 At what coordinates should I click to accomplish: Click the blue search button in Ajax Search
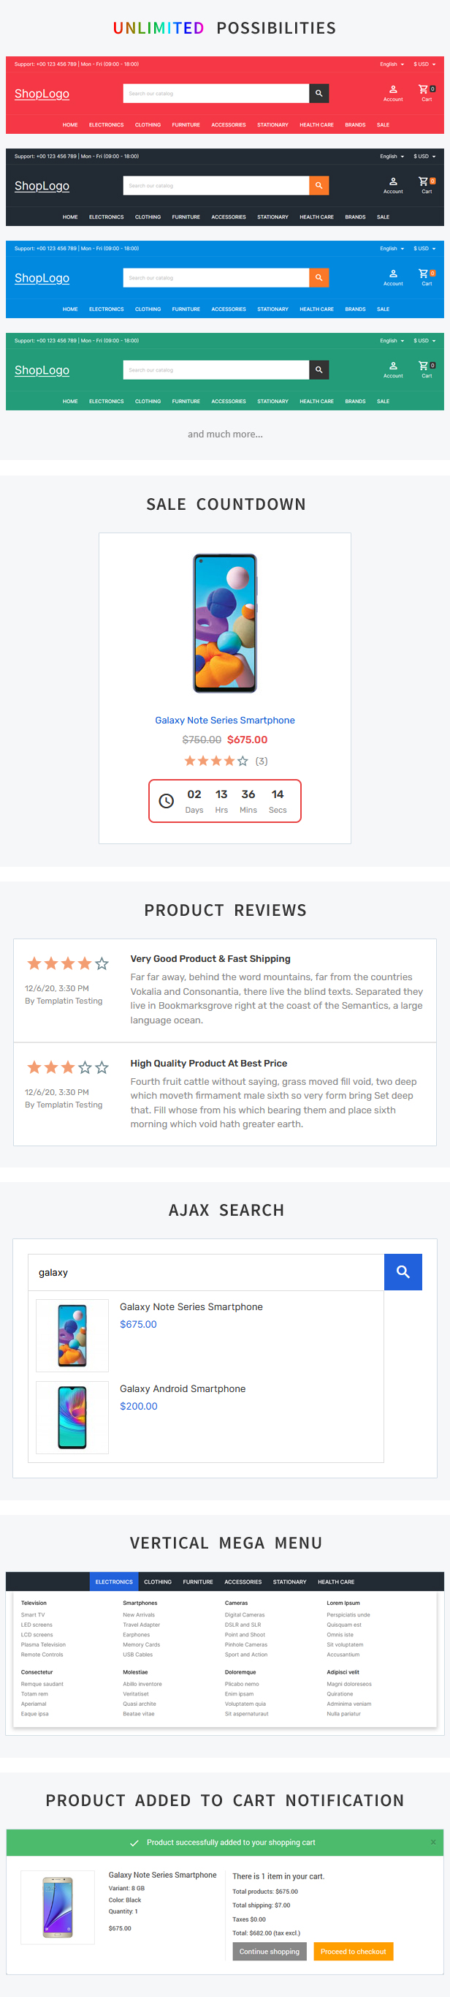(403, 1271)
